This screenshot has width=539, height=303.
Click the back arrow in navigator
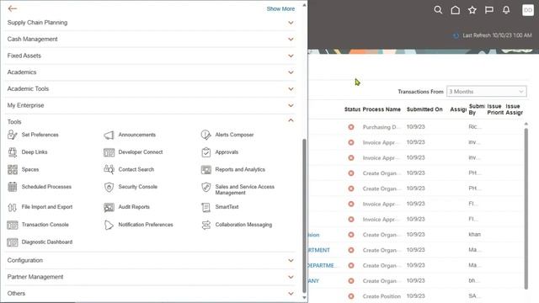click(x=13, y=8)
